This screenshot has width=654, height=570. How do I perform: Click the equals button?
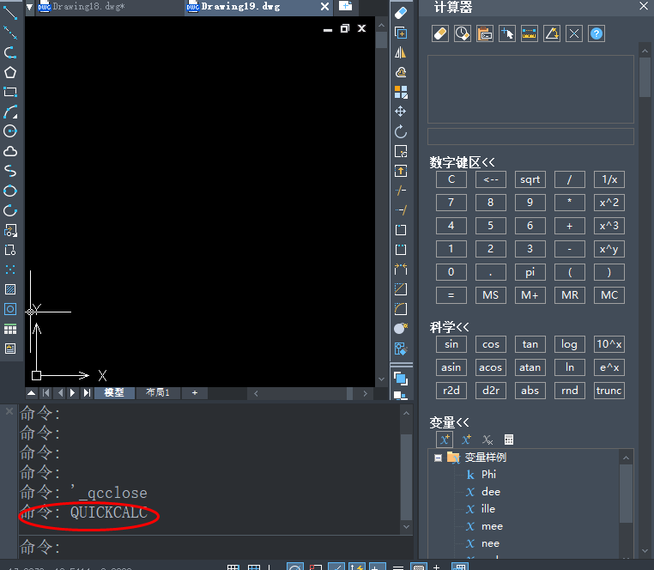451,295
